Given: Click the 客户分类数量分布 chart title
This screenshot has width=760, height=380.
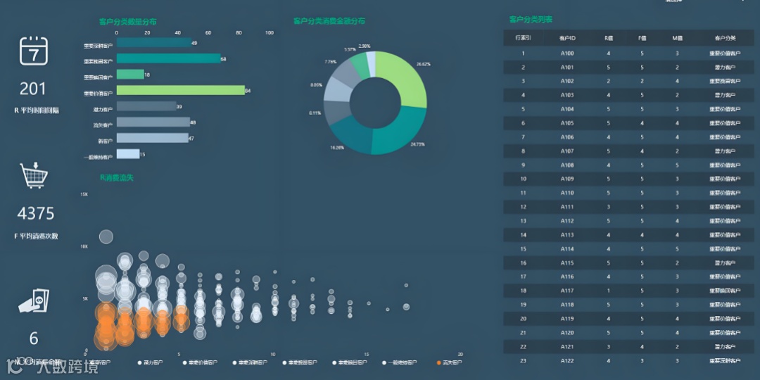Looking at the screenshot, I should click(127, 23).
